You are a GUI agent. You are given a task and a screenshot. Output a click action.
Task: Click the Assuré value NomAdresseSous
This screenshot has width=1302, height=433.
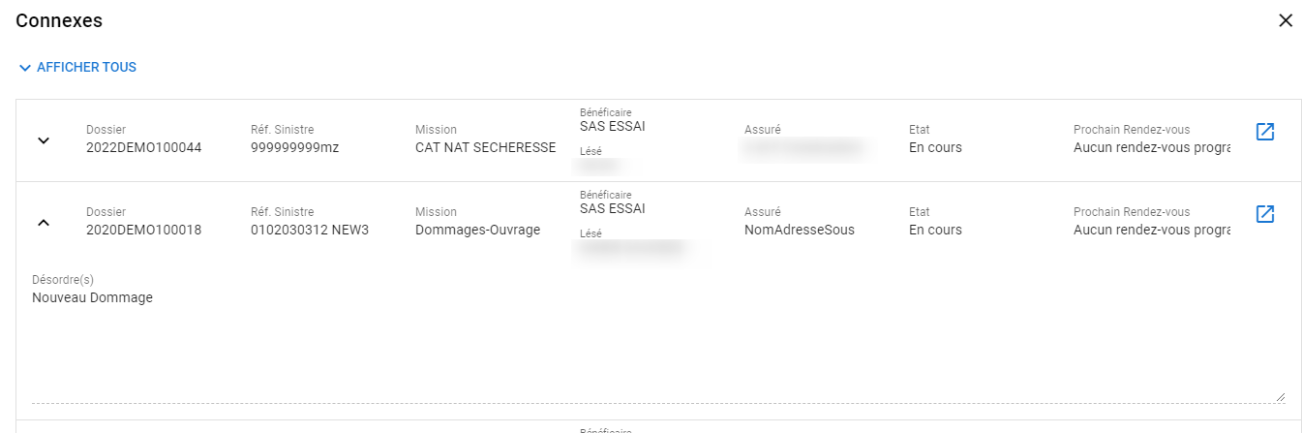(799, 231)
